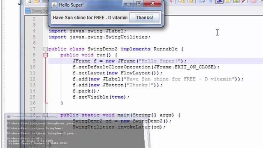Click 'new SwingDemo2();' in line 19
The width and height of the screenshot is (263, 148).
coord(146,121)
